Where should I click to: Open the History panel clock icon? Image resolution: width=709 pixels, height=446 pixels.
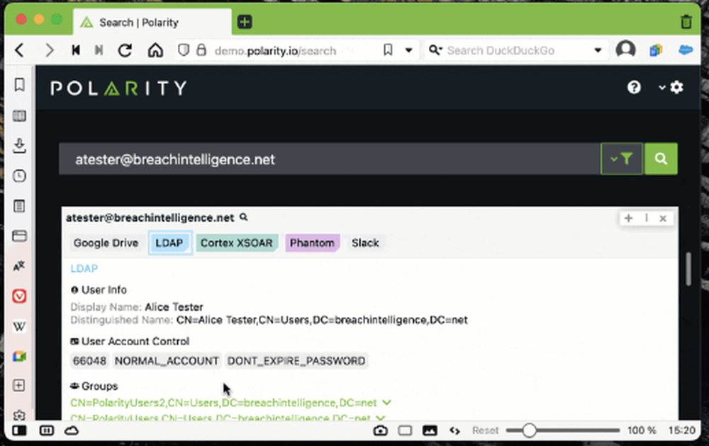[19, 176]
